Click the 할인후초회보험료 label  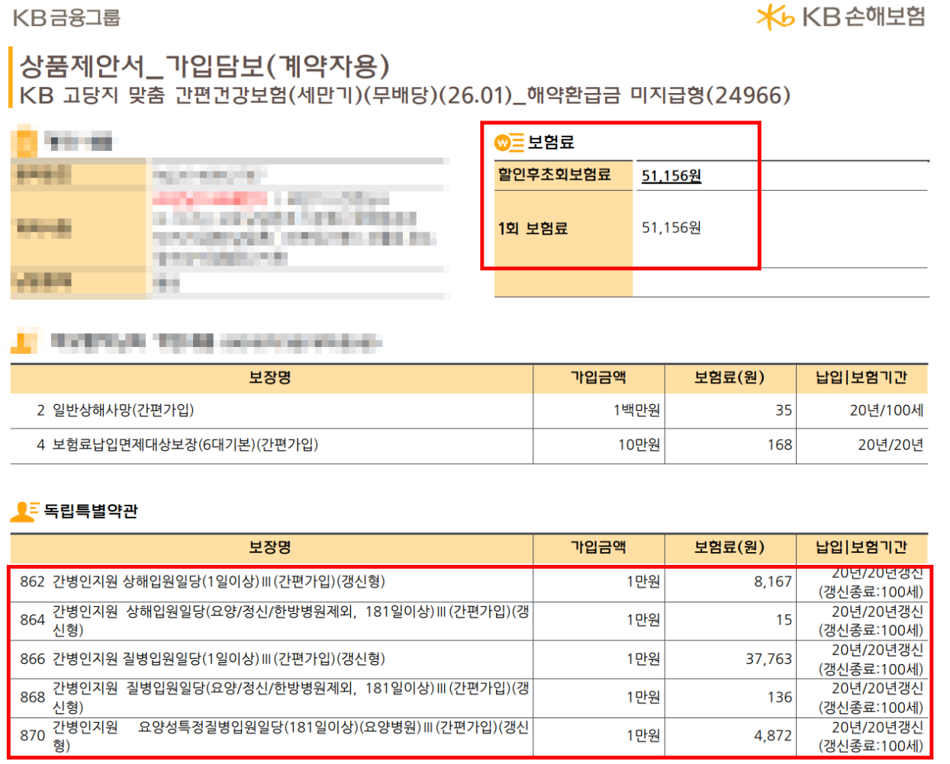[x=554, y=175]
